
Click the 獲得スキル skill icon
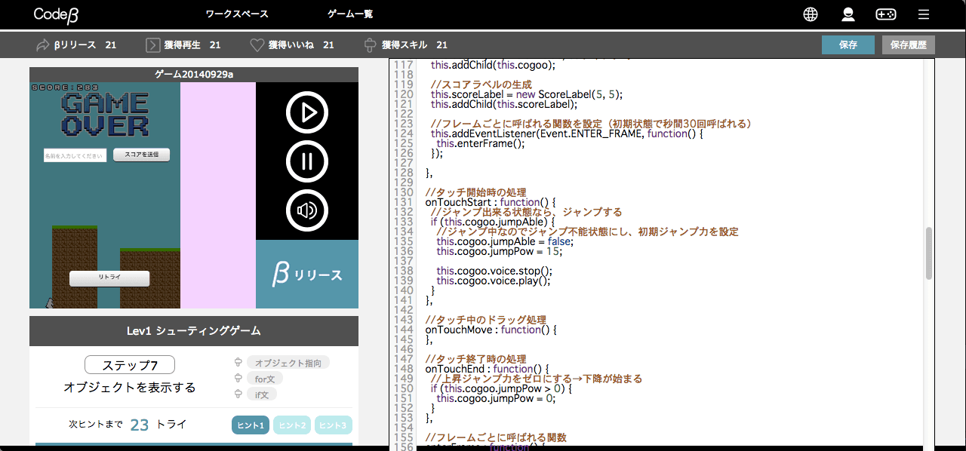(x=369, y=45)
